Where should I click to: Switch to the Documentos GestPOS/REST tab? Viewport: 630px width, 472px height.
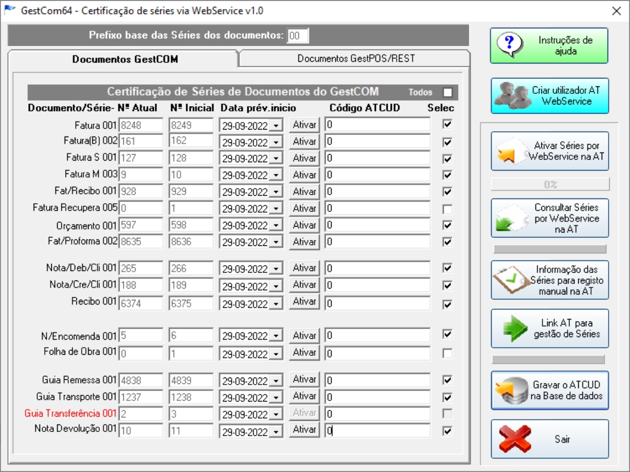point(356,59)
